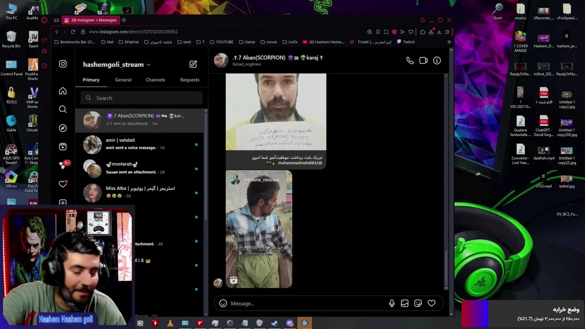Open the movie bookmark folder
Image resolution: width=585 pixels, height=329 pixels.
pos(269,42)
